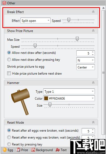Click the Max Size slider thumb
This screenshot has width=106, height=154.
tap(77, 39)
